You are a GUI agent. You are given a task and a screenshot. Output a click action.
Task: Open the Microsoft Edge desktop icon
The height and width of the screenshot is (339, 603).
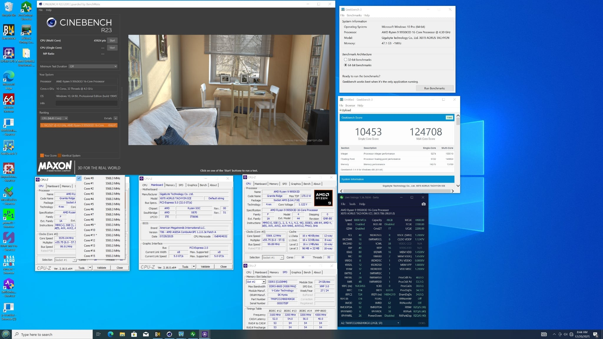tap(9, 80)
